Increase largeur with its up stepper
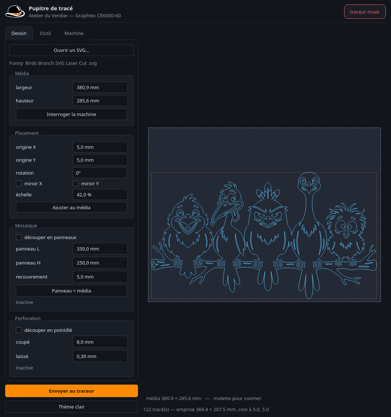The image size is (391, 417). (x=124, y=85)
